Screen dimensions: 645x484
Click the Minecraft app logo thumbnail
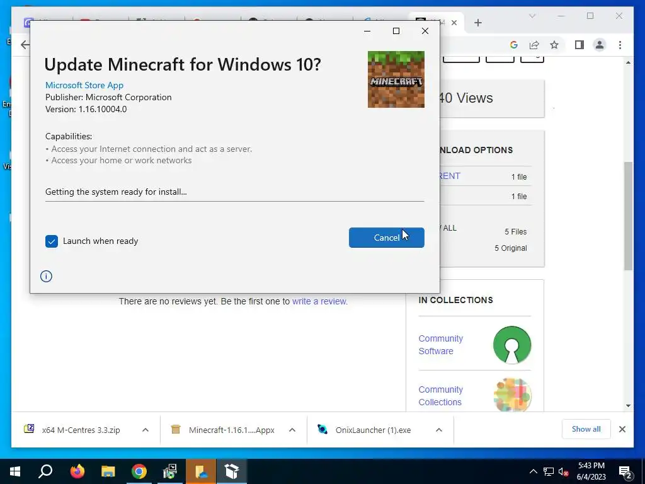click(x=396, y=79)
